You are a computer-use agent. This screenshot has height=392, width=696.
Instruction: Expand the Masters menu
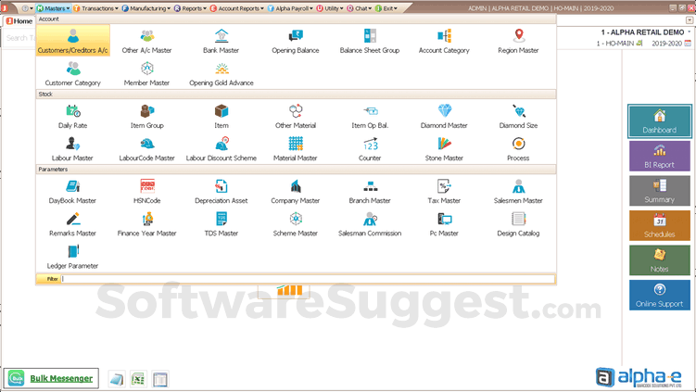coord(53,8)
